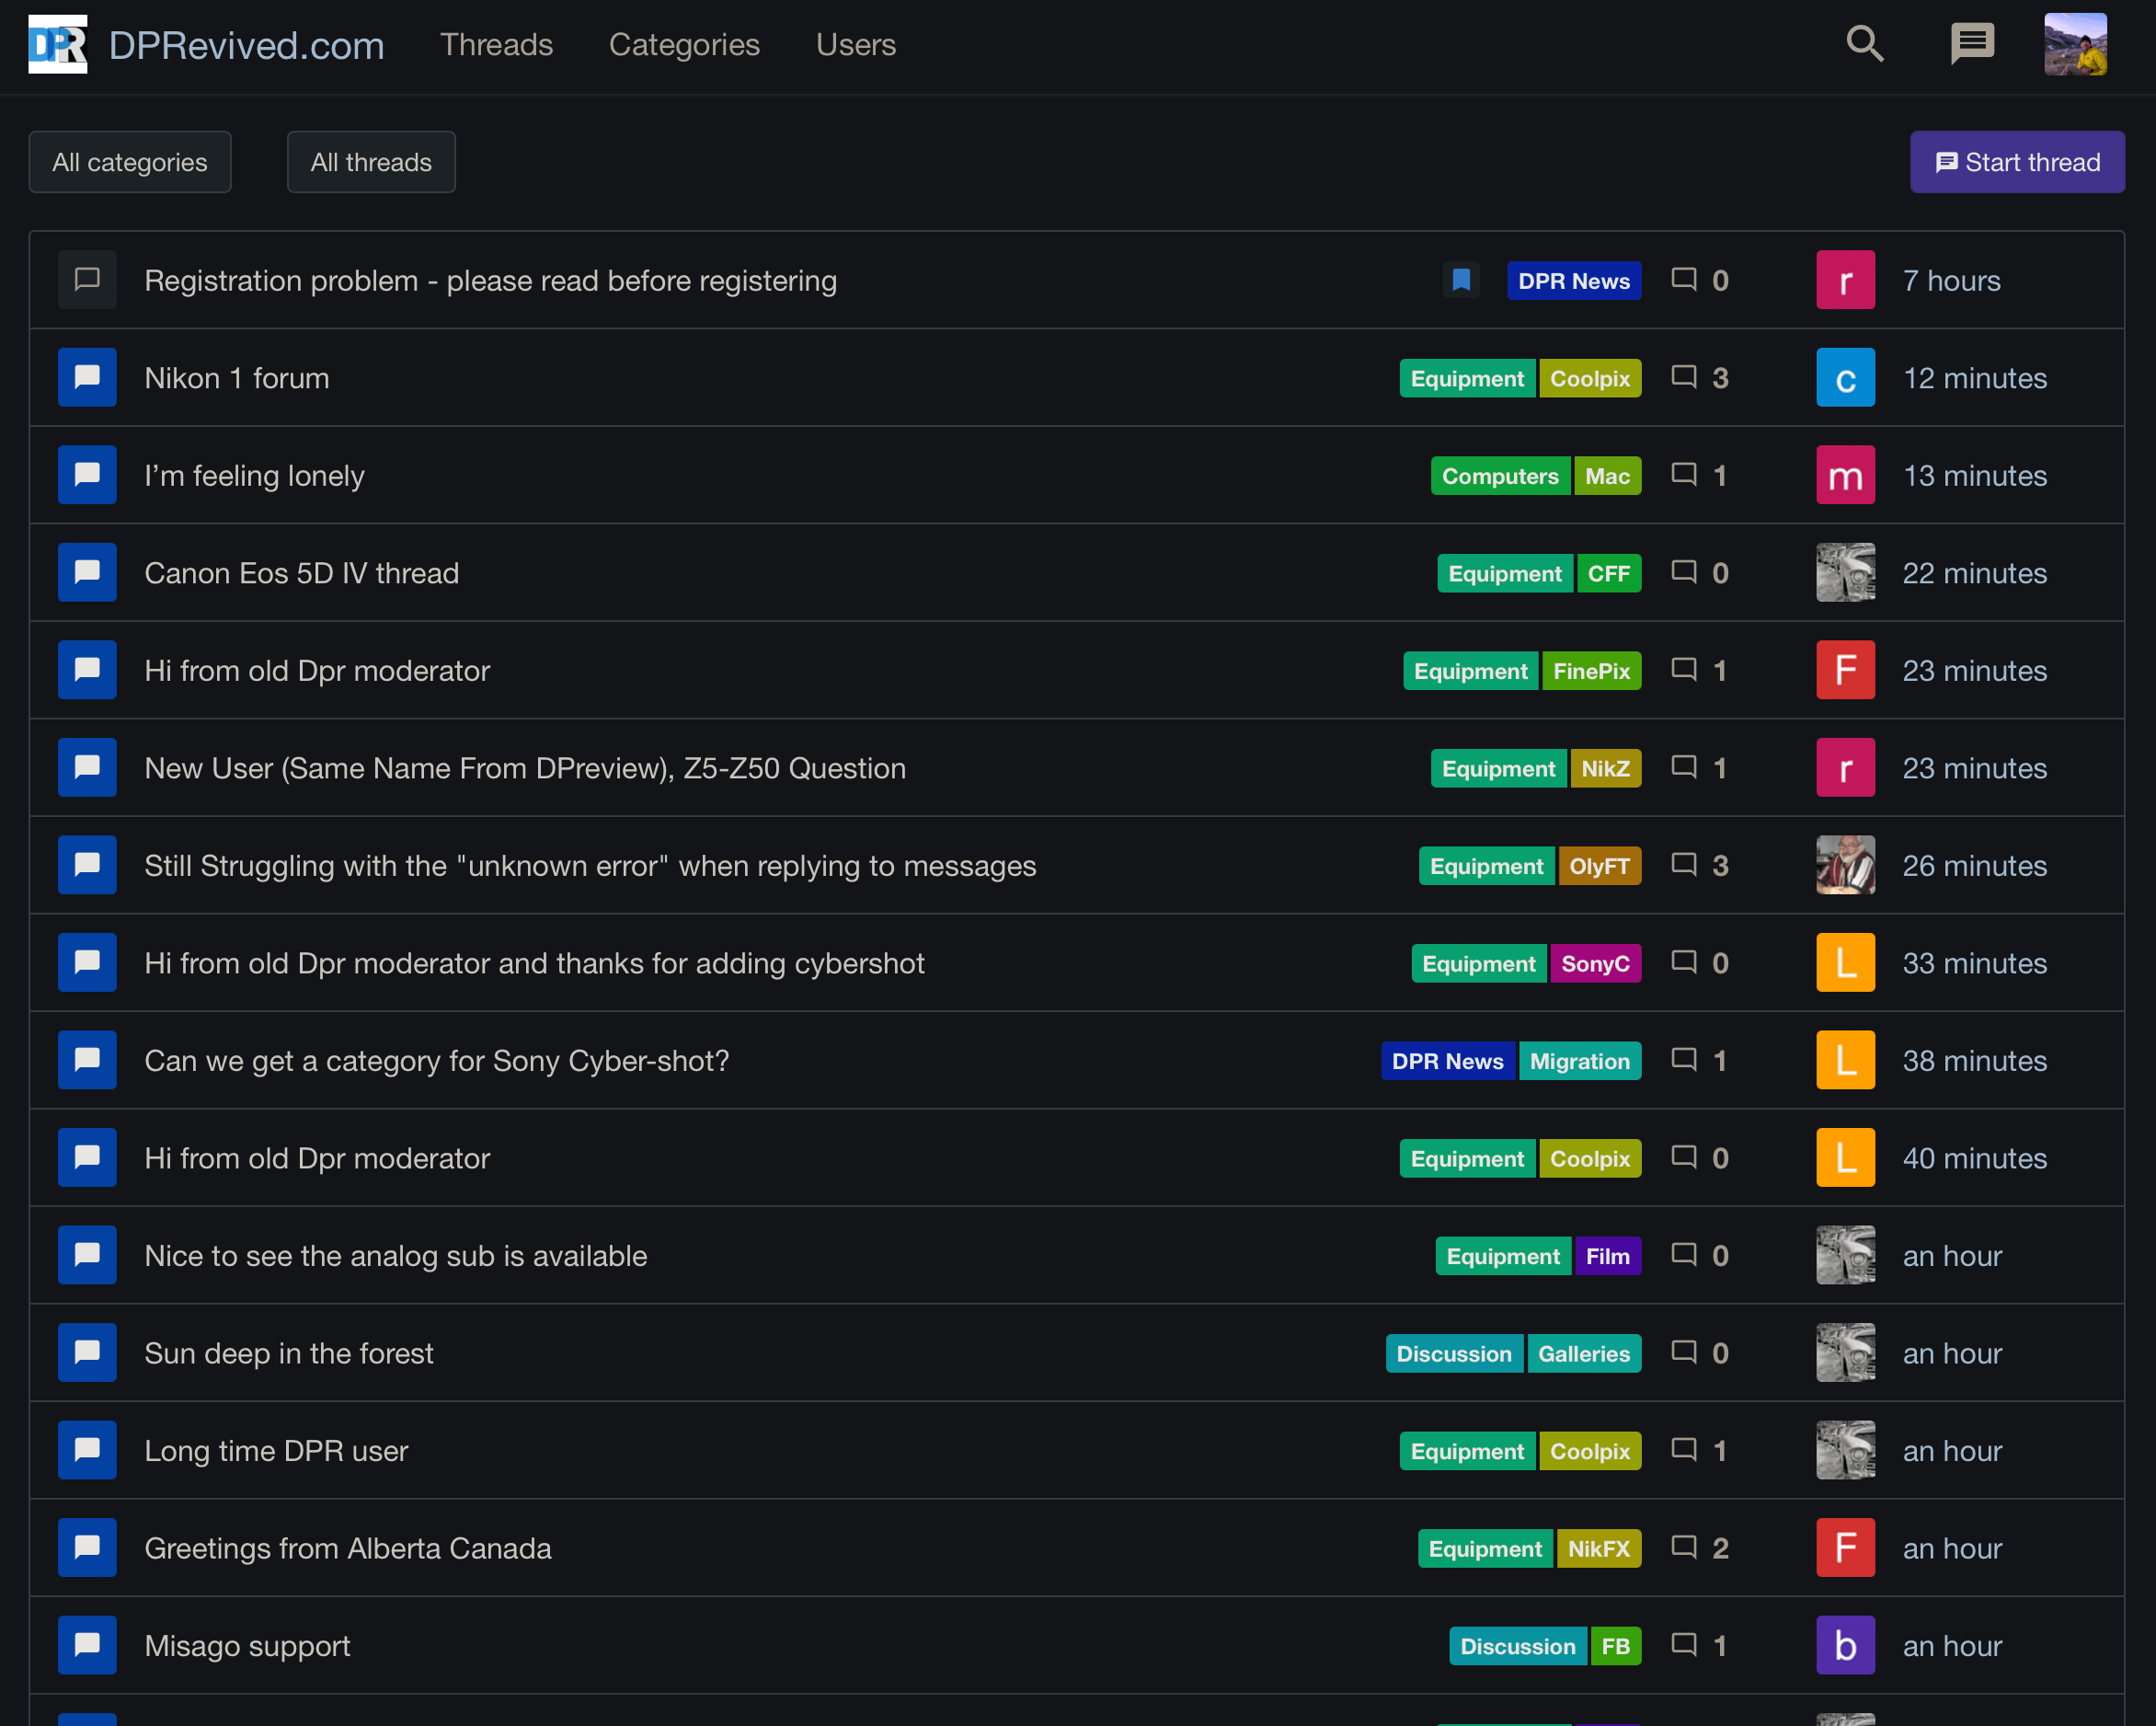The width and height of the screenshot is (2156, 1726).
Task: Click the FinePix category tag
Action: (x=1591, y=671)
